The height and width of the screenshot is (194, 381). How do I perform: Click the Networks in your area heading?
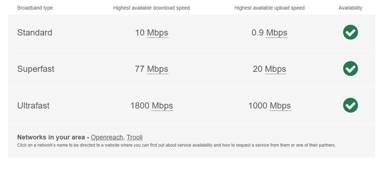coord(53,137)
